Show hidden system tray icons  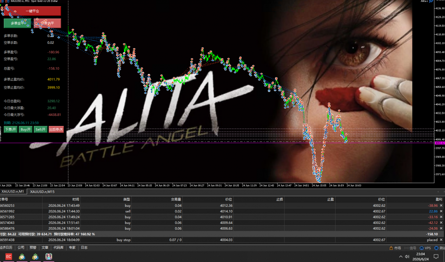click(401, 256)
